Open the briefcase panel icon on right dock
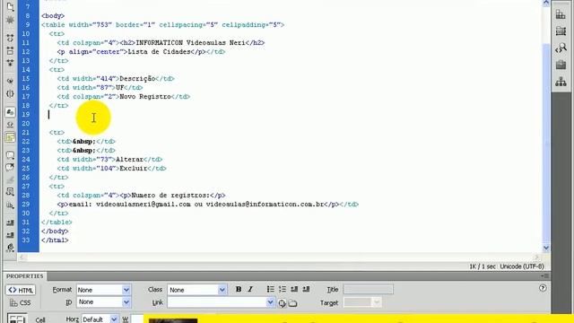This screenshot has height=323, width=574. (561, 65)
